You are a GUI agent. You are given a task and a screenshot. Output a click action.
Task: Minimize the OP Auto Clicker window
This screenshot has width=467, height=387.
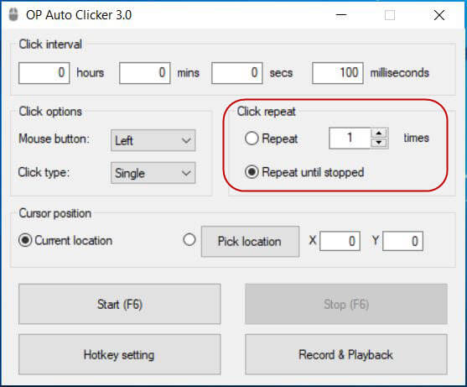(341, 15)
